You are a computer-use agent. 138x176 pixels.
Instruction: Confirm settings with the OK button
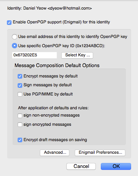pyautogui.click(x=116, y=166)
